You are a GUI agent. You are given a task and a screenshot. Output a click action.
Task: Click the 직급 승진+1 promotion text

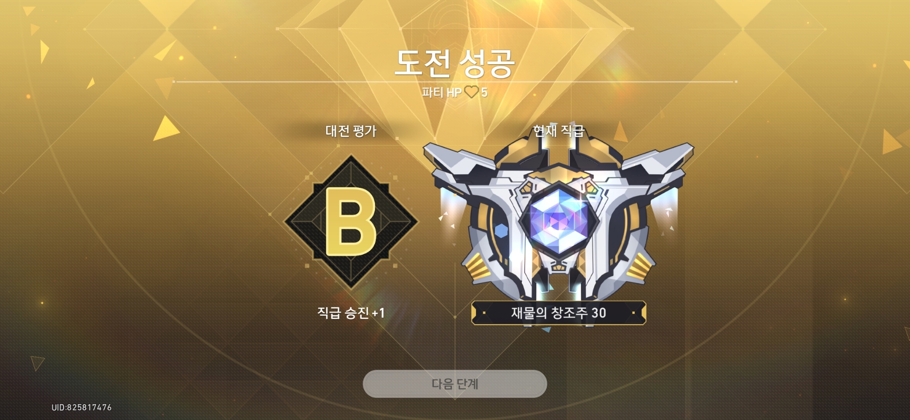(x=351, y=313)
